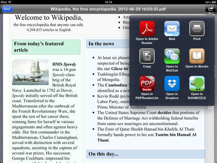Share the PDF via the Mail icon
Viewport: 217px width, 163px height.
[x=172, y=29]
